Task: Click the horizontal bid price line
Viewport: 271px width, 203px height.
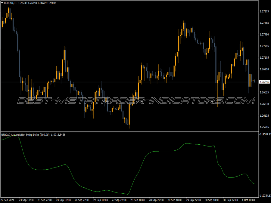Action: pos(129,82)
